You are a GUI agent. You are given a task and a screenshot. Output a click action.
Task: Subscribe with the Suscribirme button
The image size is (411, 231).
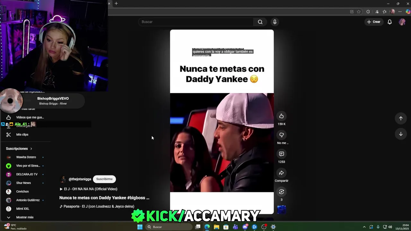pyautogui.click(x=104, y=179)
